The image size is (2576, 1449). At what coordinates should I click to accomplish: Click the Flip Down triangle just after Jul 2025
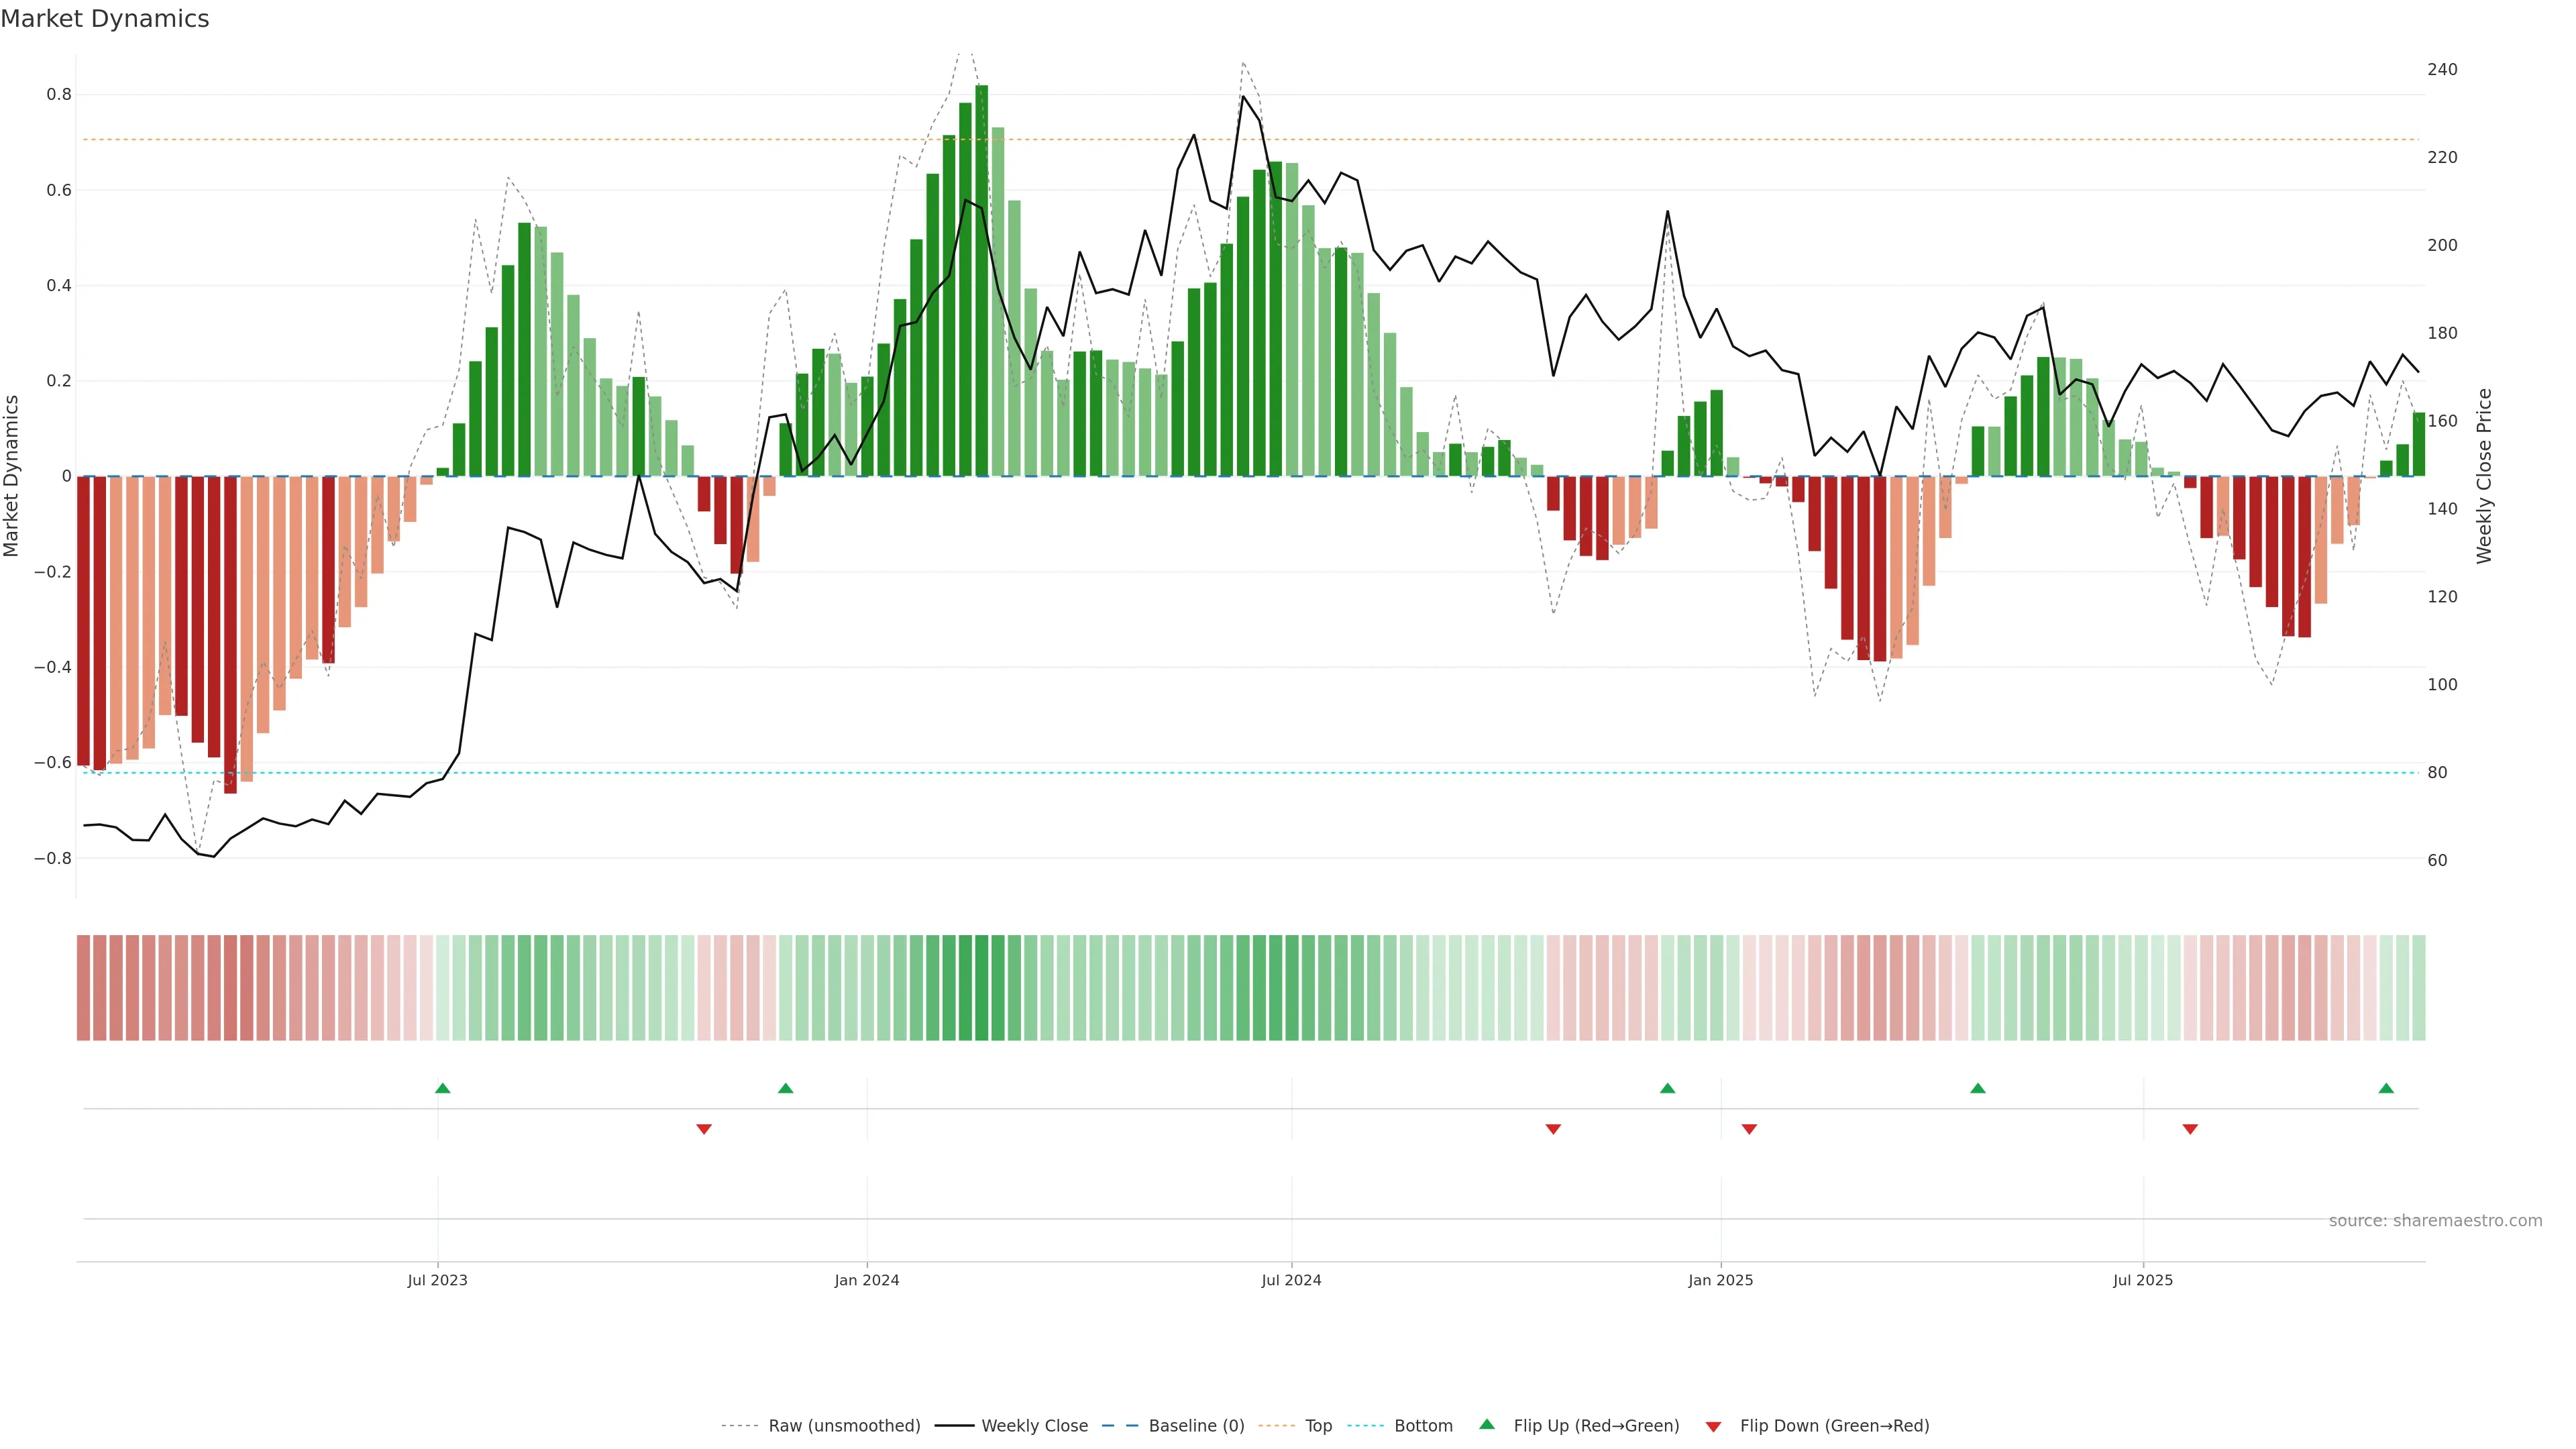point(2190,1129)
